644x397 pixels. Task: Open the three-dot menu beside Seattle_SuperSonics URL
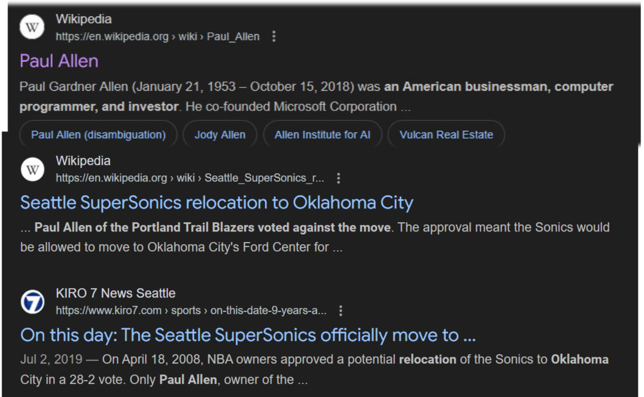click(x=338, y=178)
